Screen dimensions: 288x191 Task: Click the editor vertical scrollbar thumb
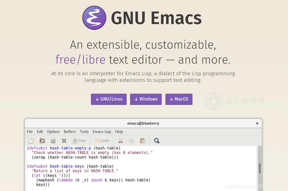coord(260,168)
